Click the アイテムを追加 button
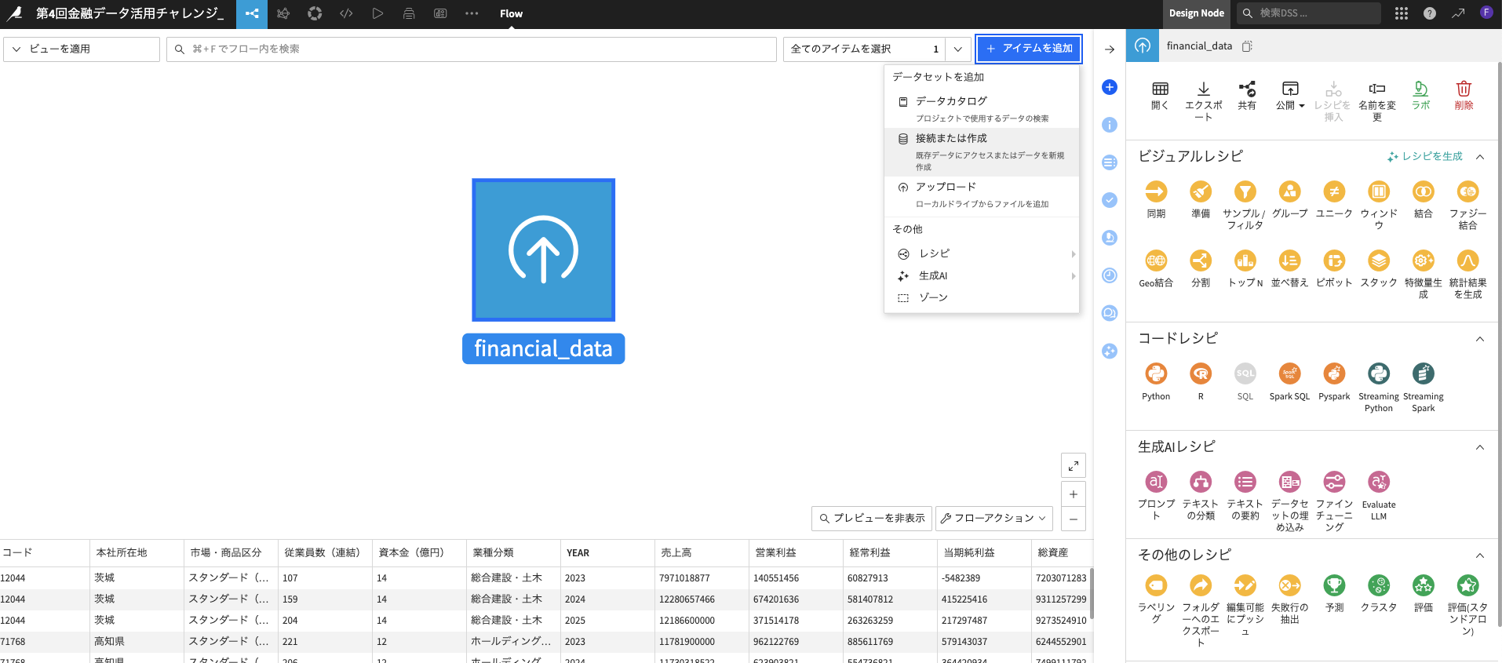This screenshot has height=663, width=1502. [1029, 49]
